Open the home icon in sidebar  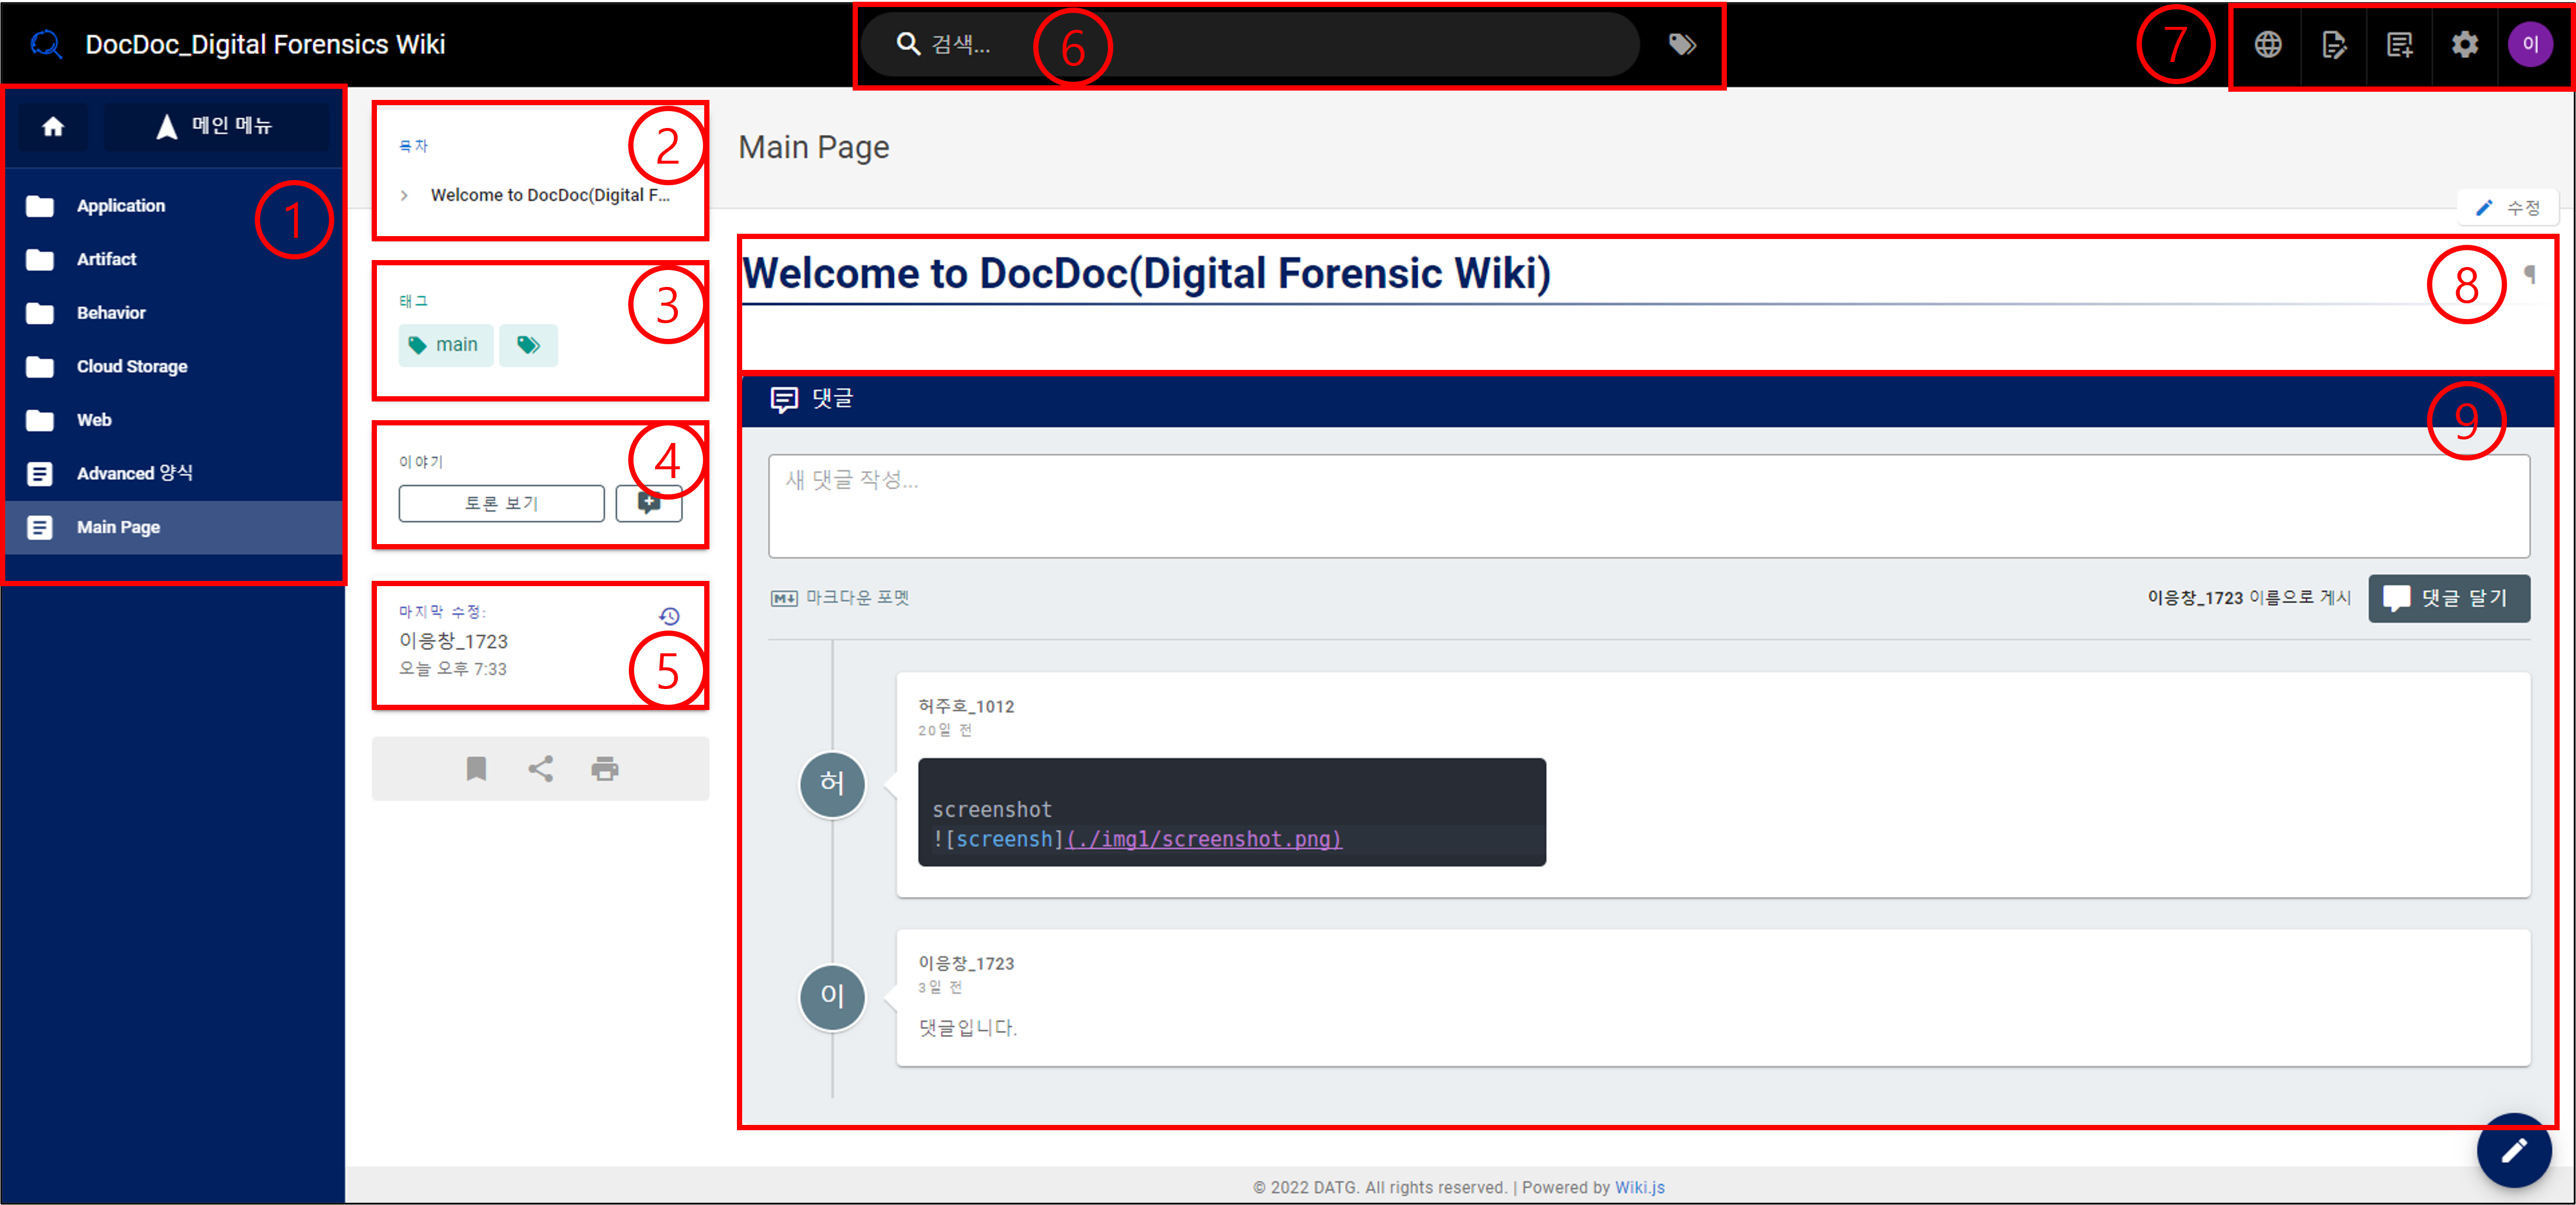53,126
